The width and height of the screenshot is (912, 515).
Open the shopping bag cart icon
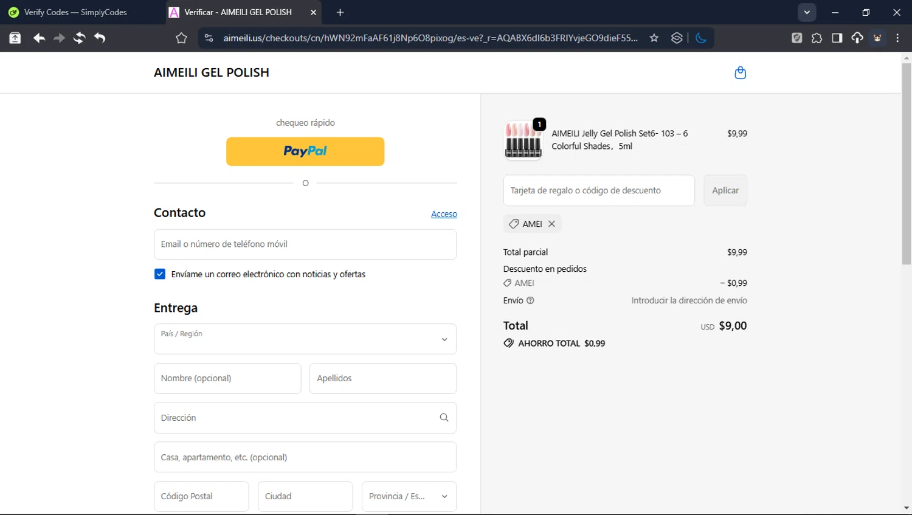[x=740, y=72]
